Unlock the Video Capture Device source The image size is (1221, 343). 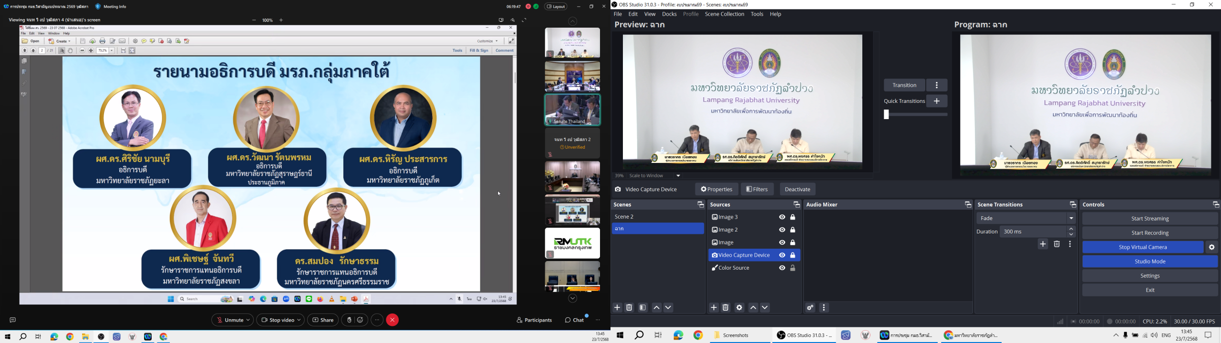click(x=793, y=255)
